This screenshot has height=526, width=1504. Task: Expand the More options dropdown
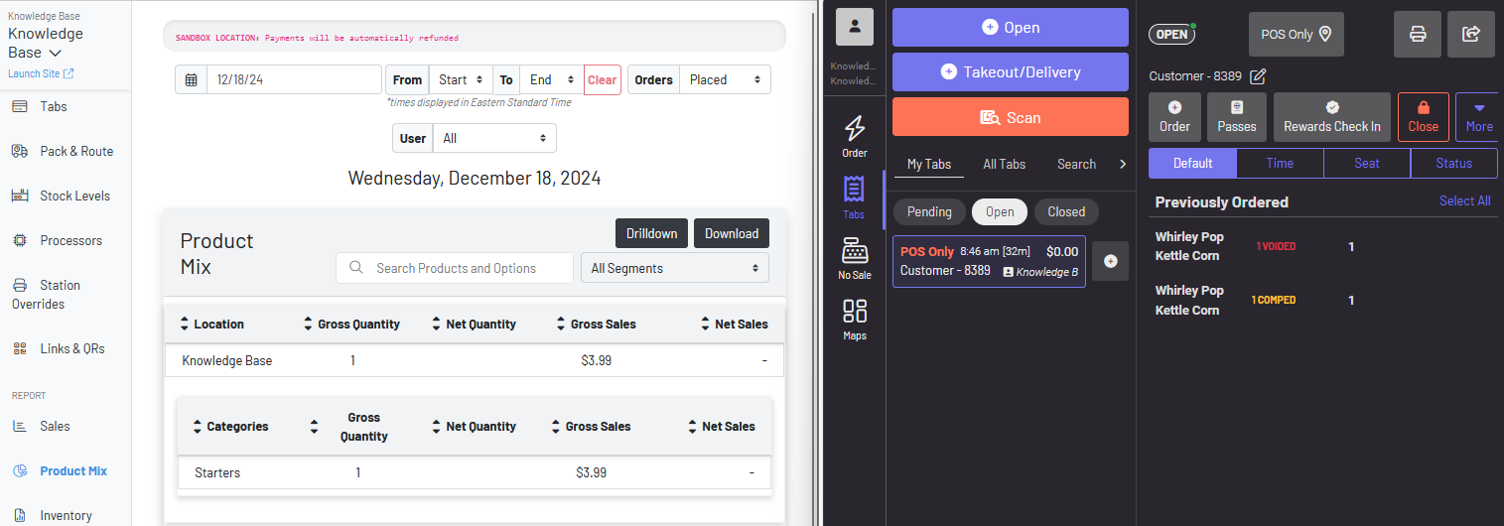point(1478,117)
